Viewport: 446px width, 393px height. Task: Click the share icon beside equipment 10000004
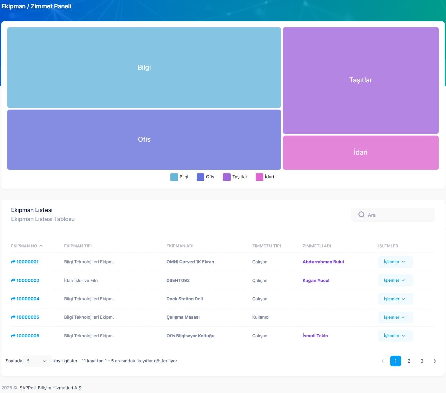coord(13,299)
